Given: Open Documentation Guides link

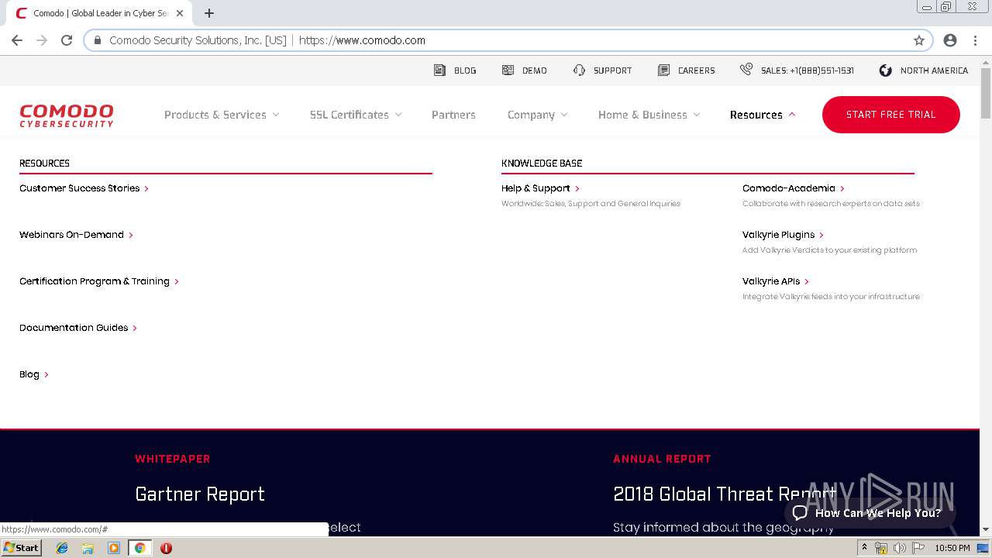Looking at the screenshot, I should coord(78,328).
